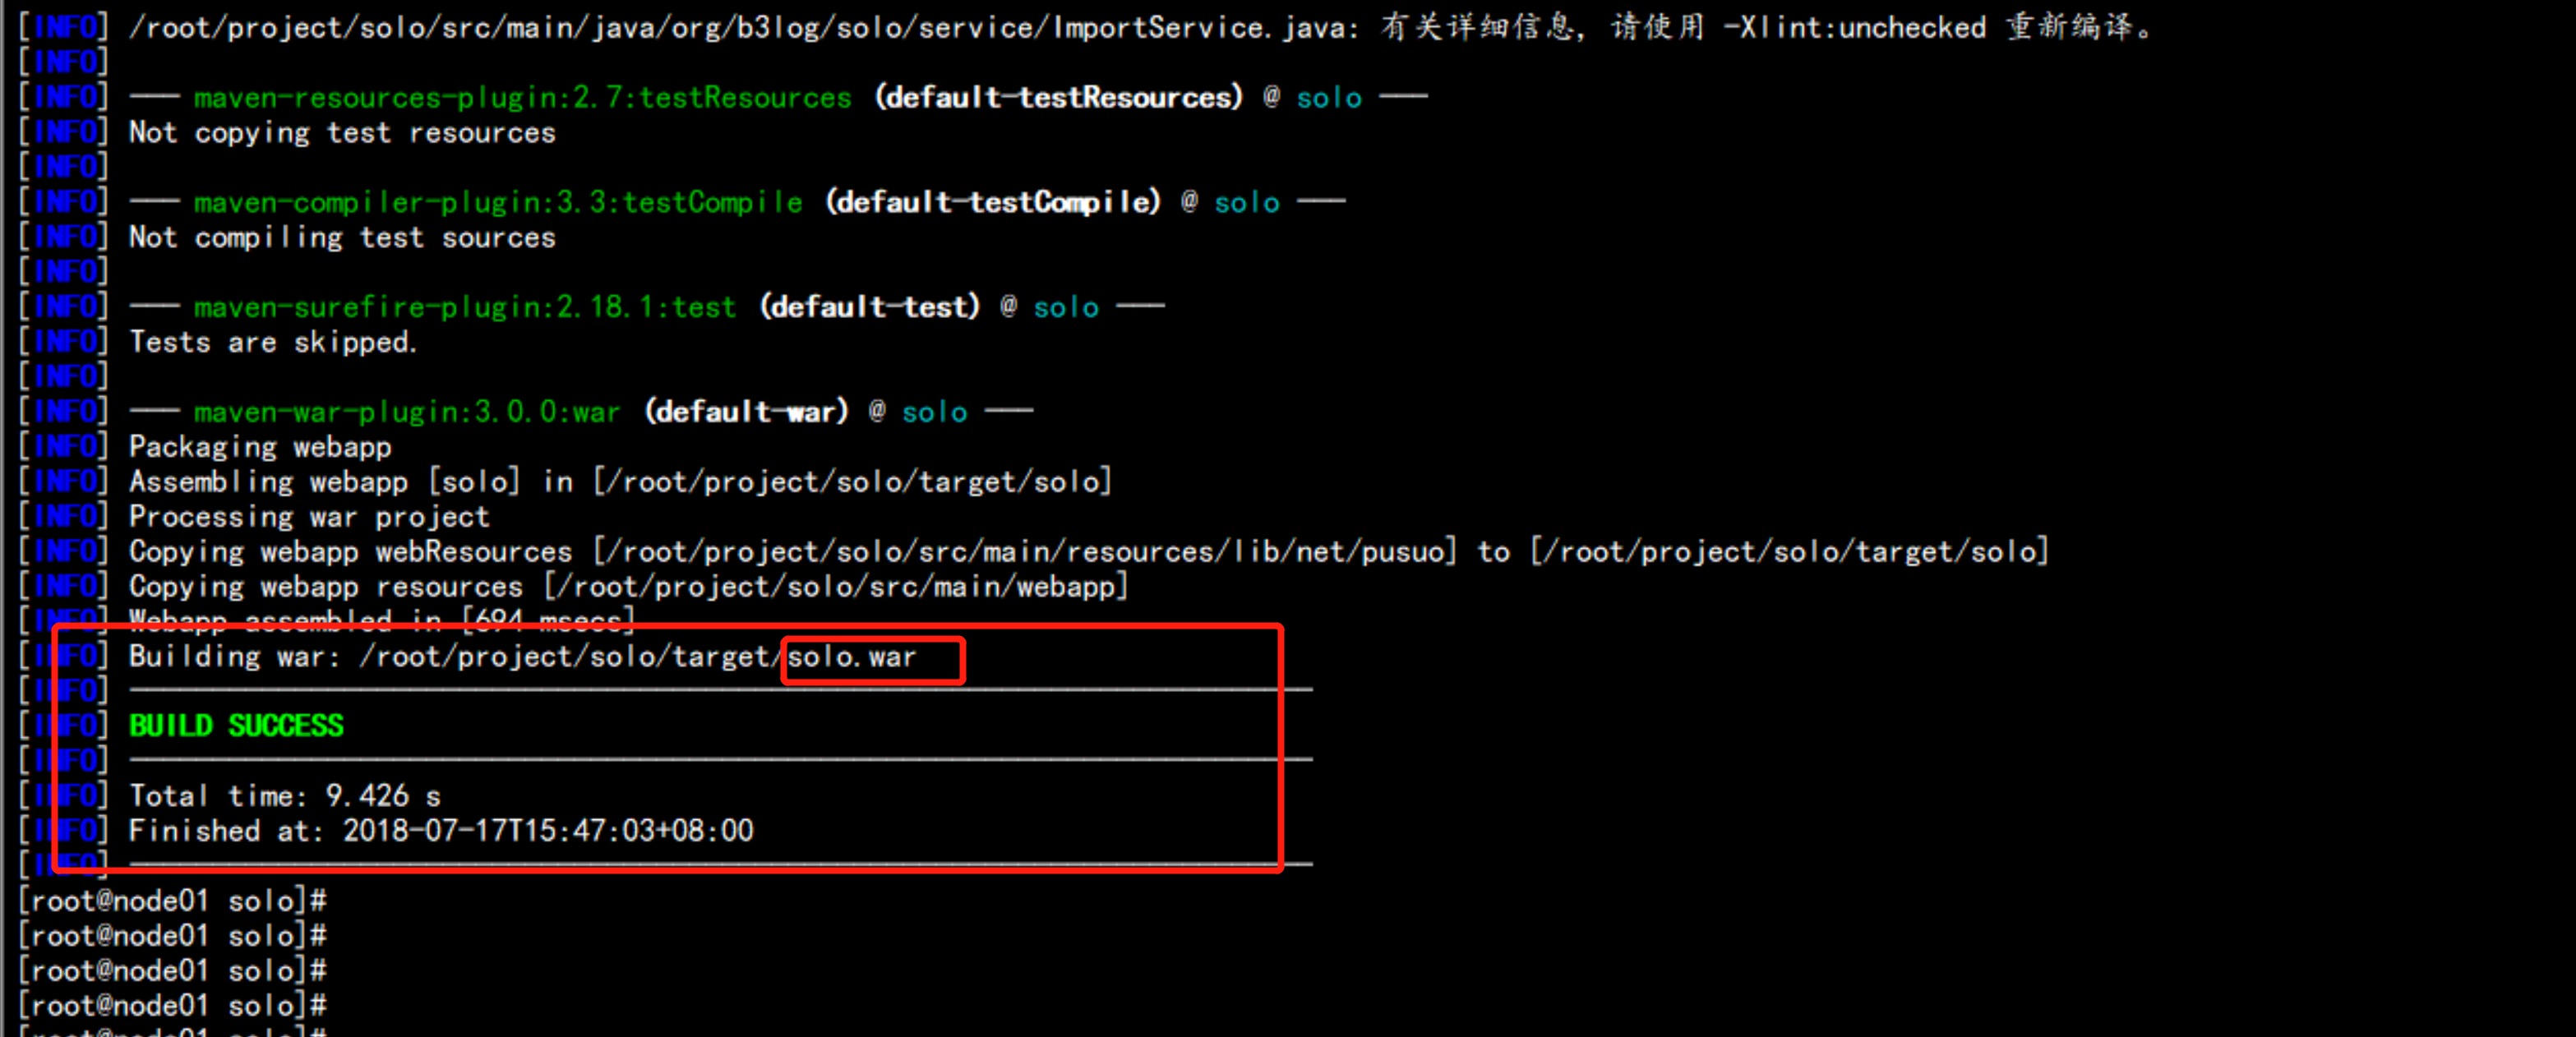Screen dimensions: 2576x1037
Task: Click the 'Finished at: 2018-07-17T15:47:03+08:00' line
Action: coord(441,830)
